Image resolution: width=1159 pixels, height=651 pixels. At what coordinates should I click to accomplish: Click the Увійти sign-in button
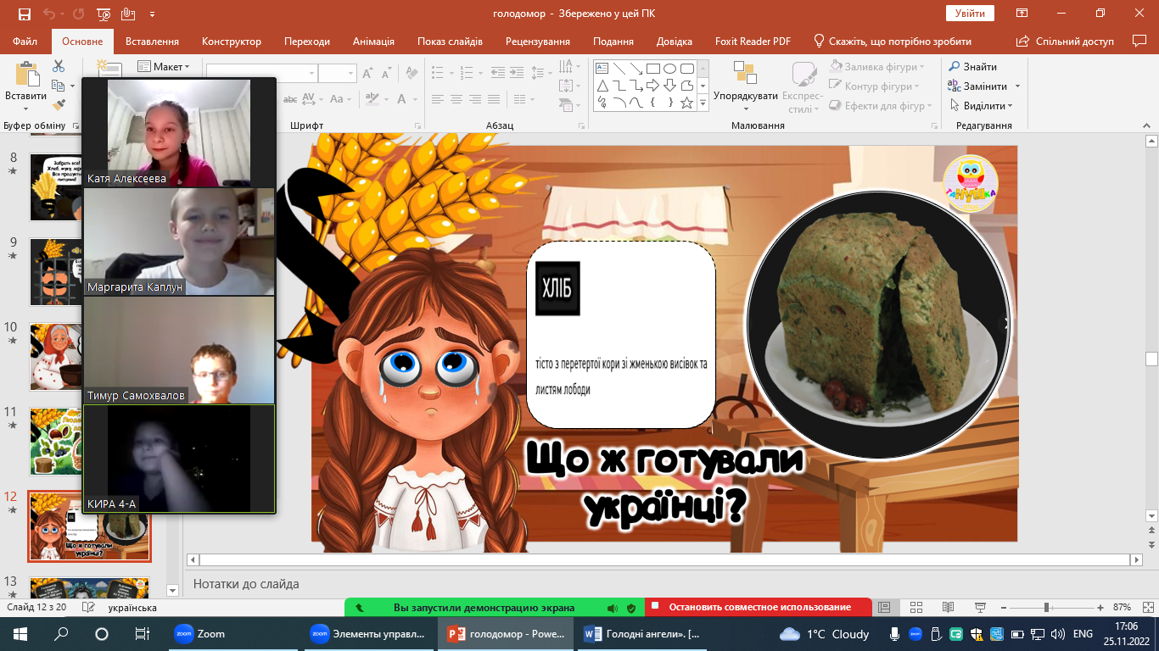click(x=970, y=14)
